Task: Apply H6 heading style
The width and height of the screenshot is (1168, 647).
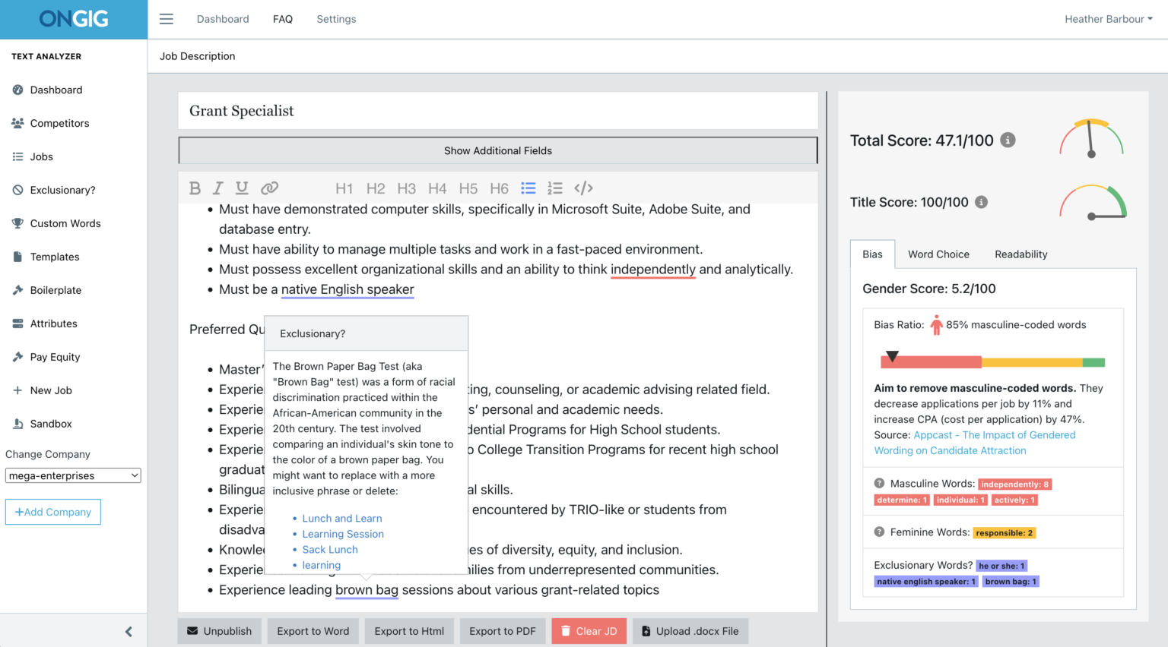Action: [x=499, y=188]
